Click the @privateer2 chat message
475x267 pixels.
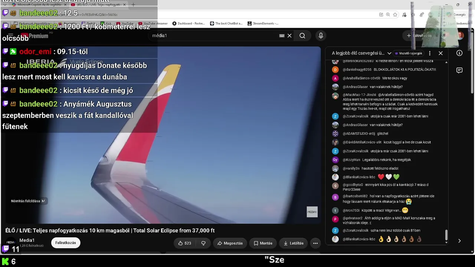point(389,220)
